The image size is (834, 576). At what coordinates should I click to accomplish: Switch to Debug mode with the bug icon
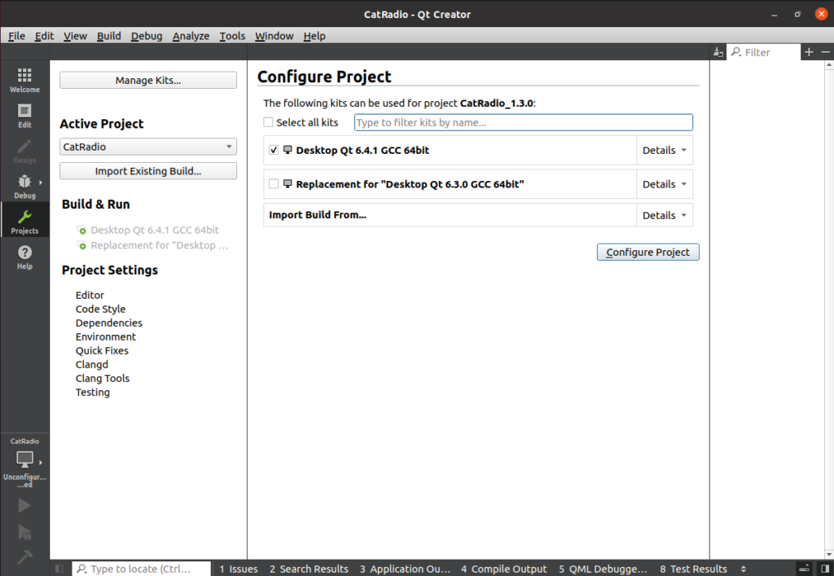click(x=24, y=186)
